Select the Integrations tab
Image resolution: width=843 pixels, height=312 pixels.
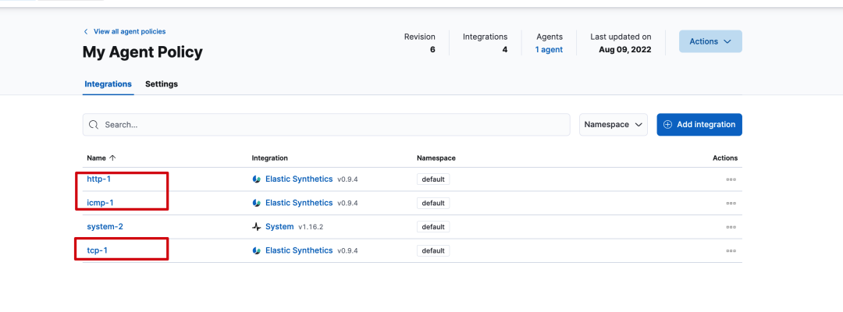[x=108, y=84]
